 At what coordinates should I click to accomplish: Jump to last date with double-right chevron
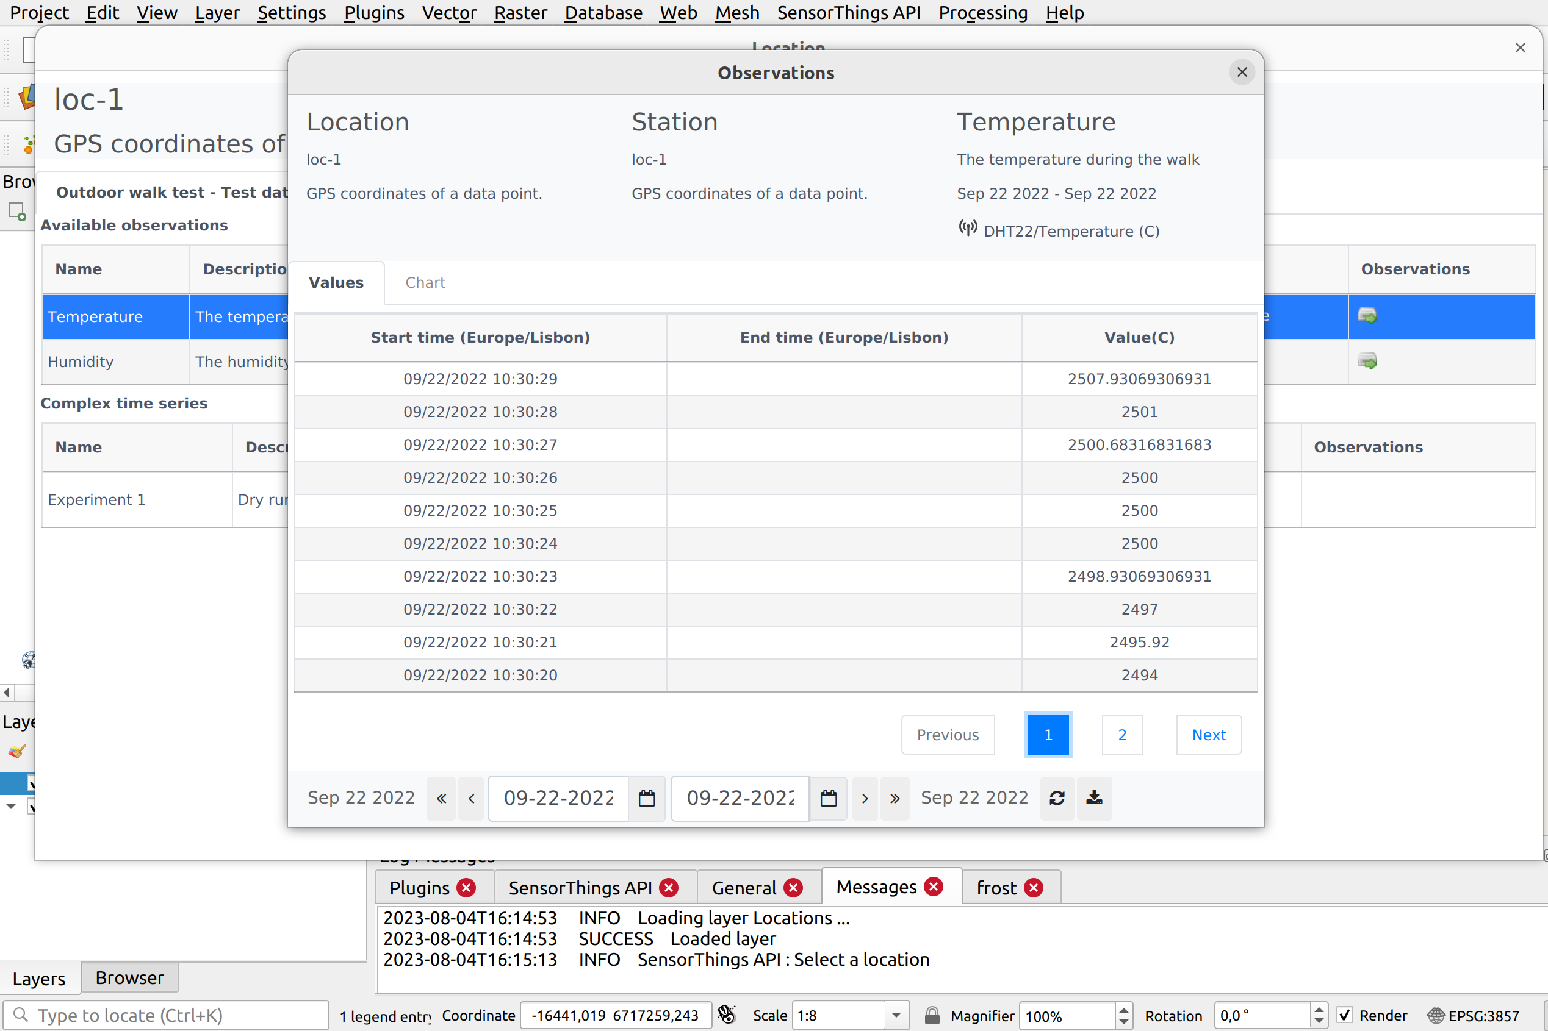894,797
